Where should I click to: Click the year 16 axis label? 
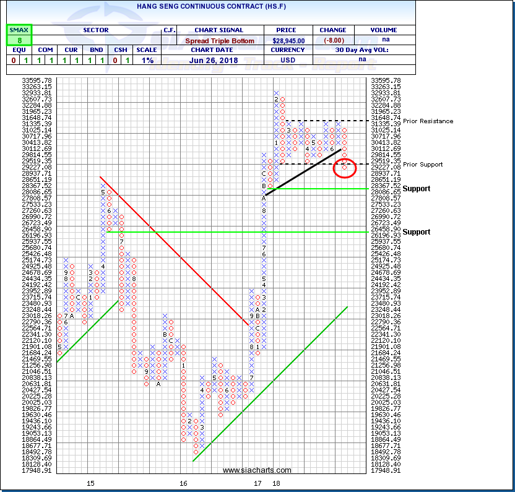[x=183, y=483]
